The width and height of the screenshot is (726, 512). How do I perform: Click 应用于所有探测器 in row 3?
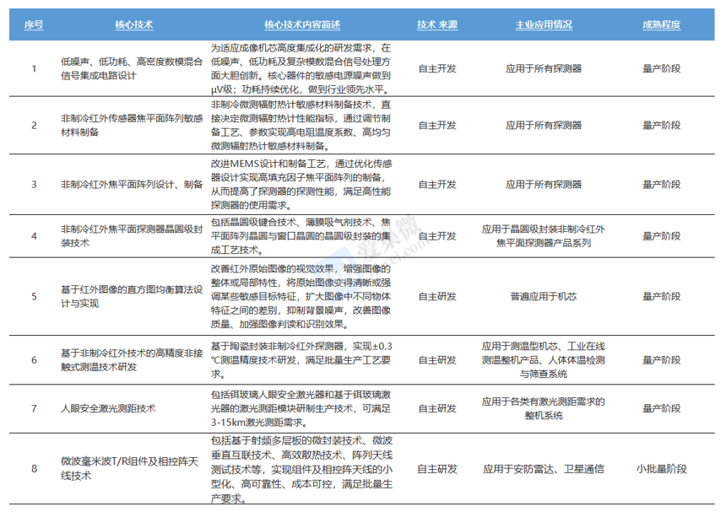click(x=544, y=185)
